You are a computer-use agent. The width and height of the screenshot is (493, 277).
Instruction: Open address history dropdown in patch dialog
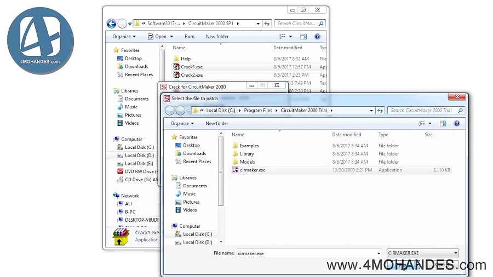pos(371,111)
